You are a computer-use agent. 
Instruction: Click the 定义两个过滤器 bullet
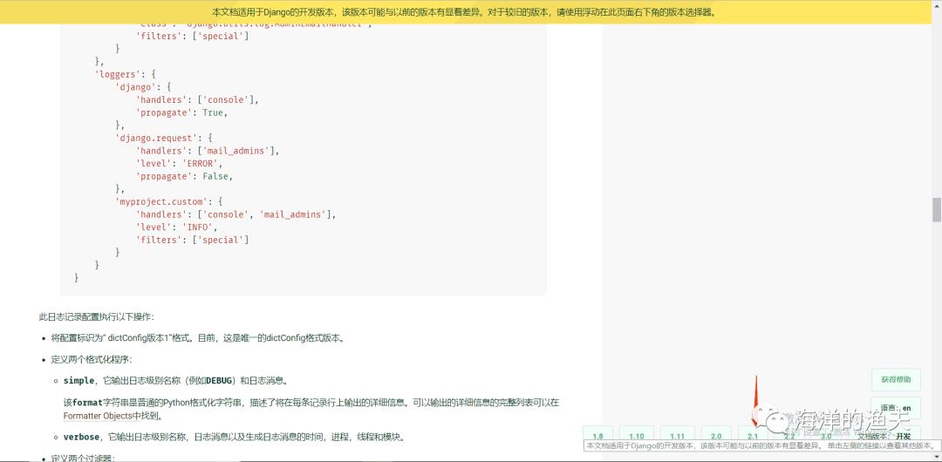point(84,458)
